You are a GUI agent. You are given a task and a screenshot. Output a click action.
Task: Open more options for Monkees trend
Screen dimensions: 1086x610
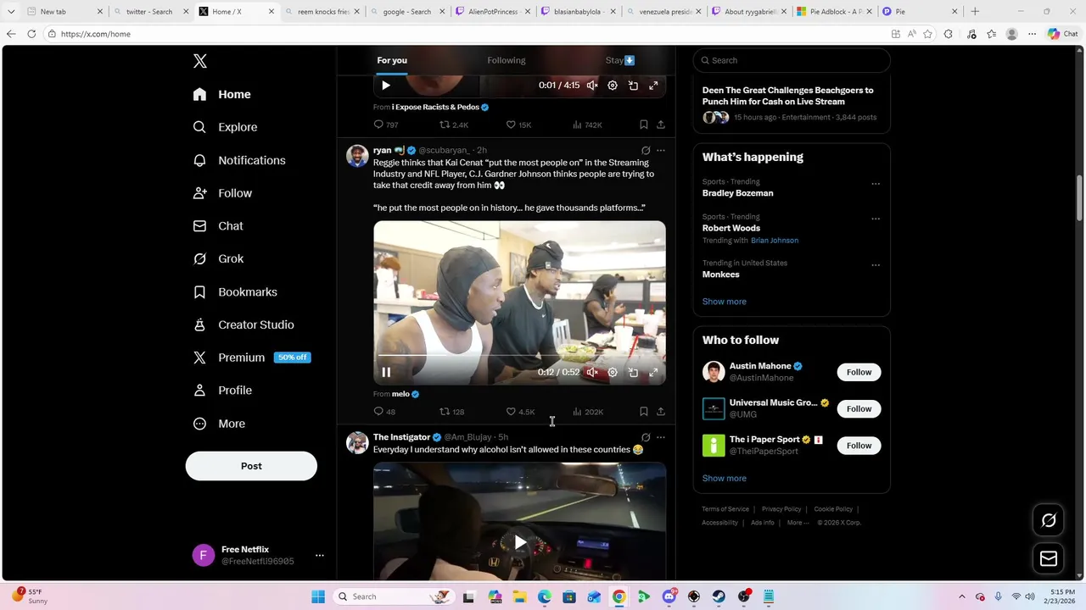point(876,265)
